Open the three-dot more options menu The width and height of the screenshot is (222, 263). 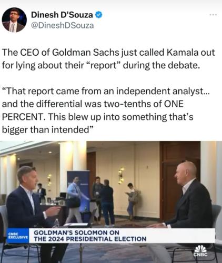pyautogui.click(x=213, y=15)
